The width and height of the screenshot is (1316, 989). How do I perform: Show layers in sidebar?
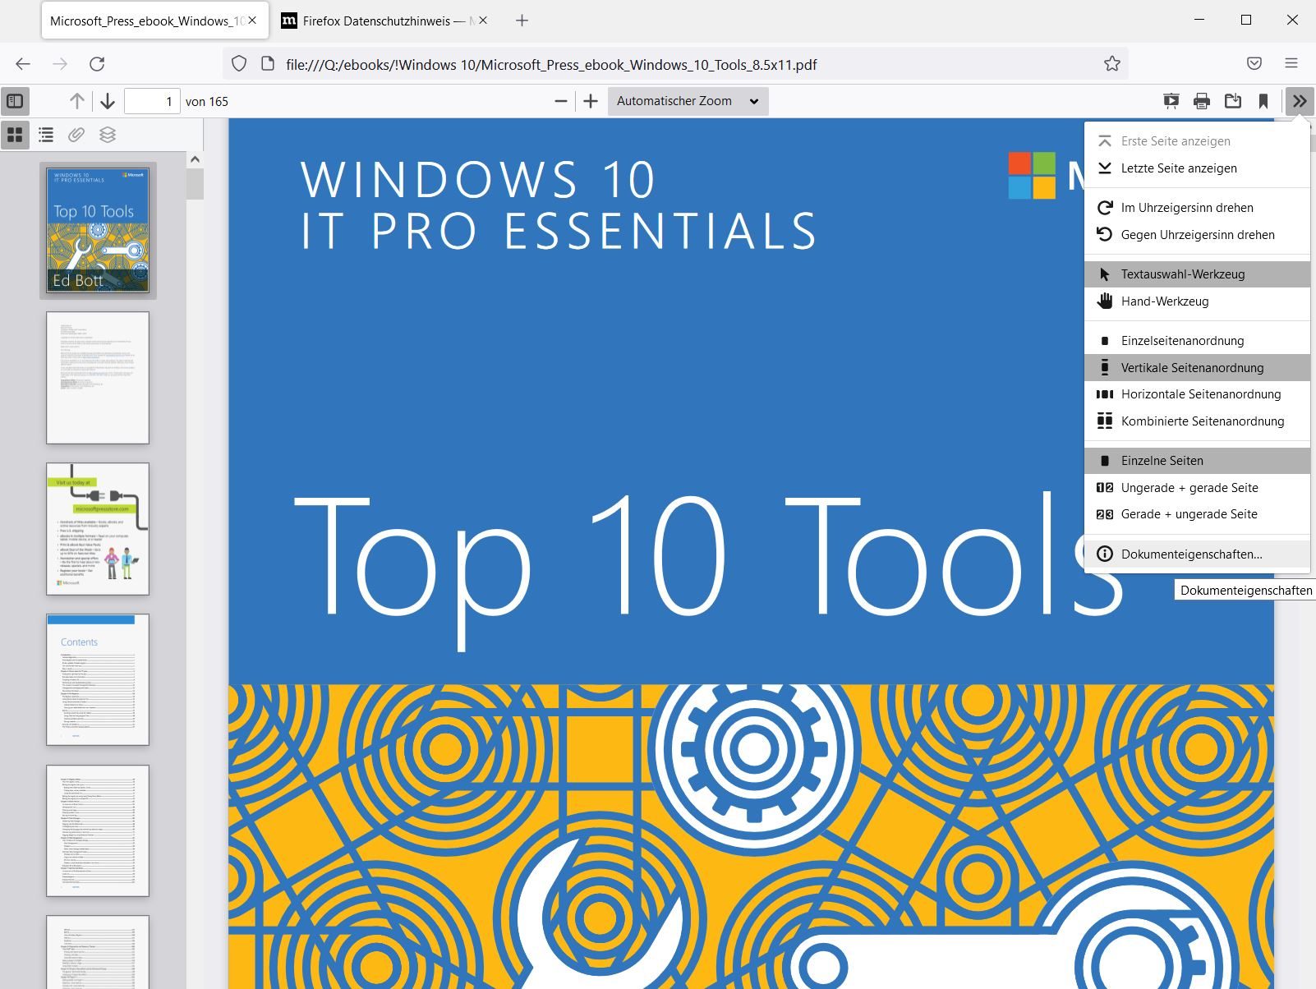click(x=108, y=135)
